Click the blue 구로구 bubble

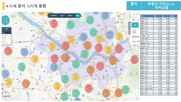pos(54,67)
